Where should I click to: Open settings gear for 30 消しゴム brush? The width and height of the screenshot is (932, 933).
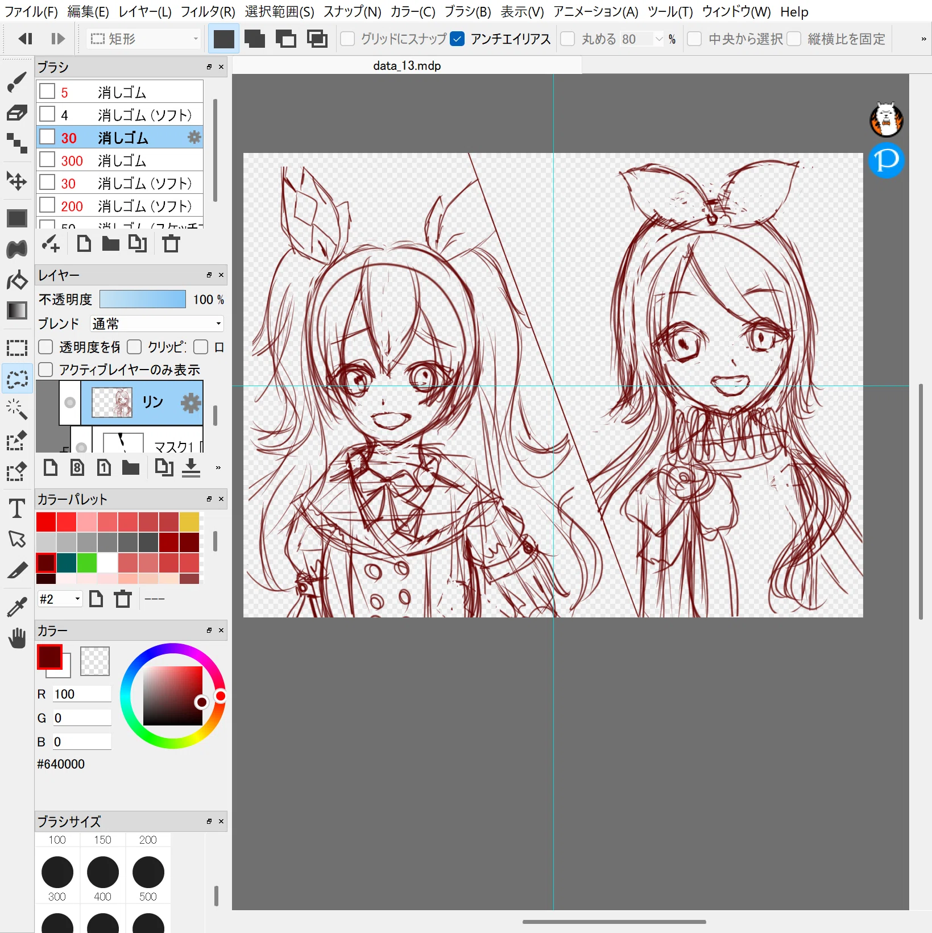point(194,137)
